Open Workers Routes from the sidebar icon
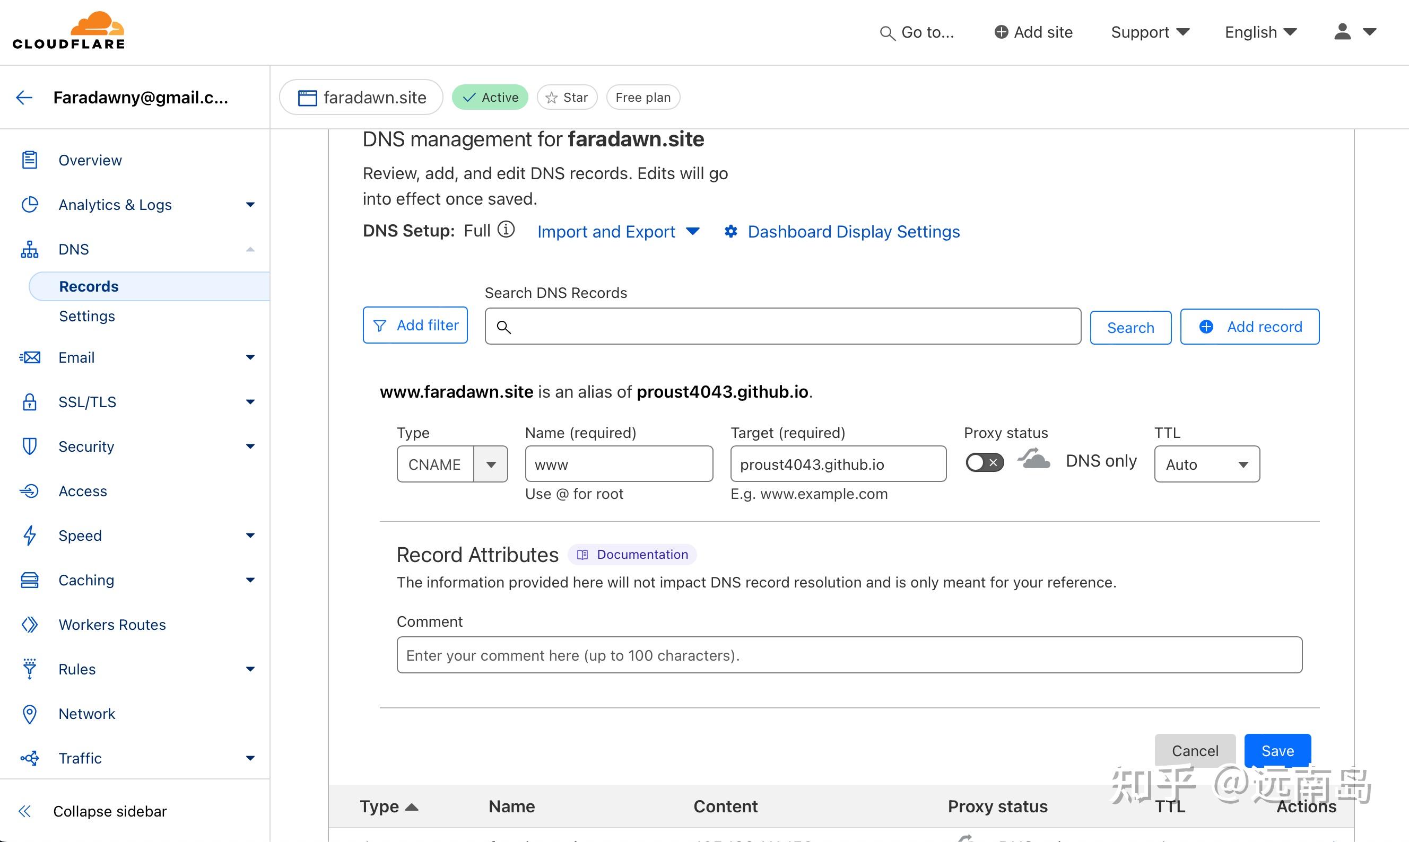The image size is (1409, 842). pyautogui.click(x=30, y=624)
